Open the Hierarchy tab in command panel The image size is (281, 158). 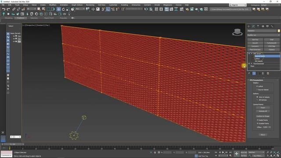pyautogui.click(x=258, y=26)
